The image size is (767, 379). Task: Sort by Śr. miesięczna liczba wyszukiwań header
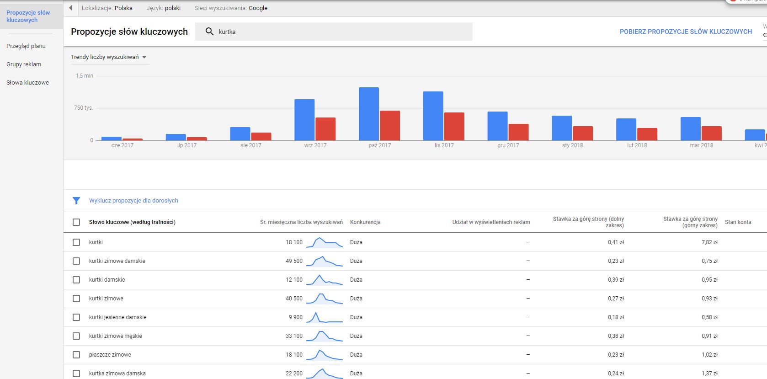coord(301,222)
